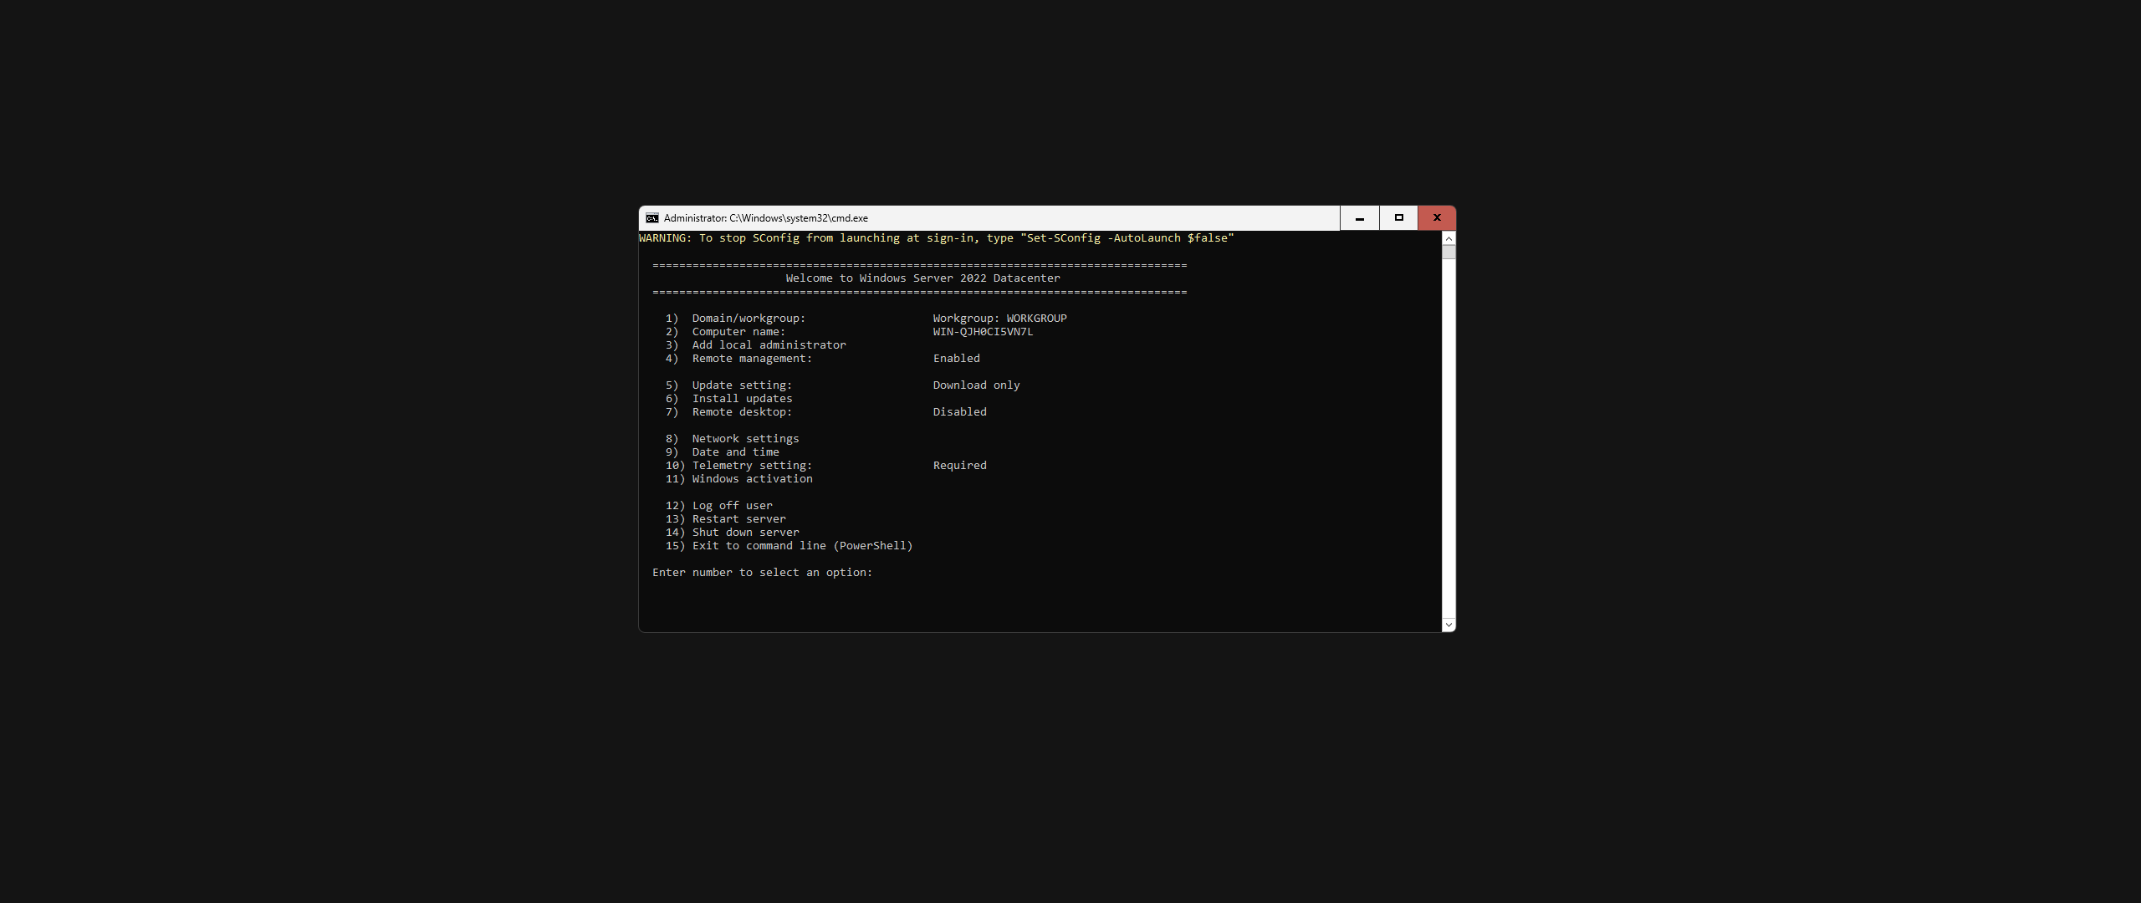This screenshot has height=903, width=2141.
Task: Click the Domain/workgroup menu option
Action: (x=748, y=319)
